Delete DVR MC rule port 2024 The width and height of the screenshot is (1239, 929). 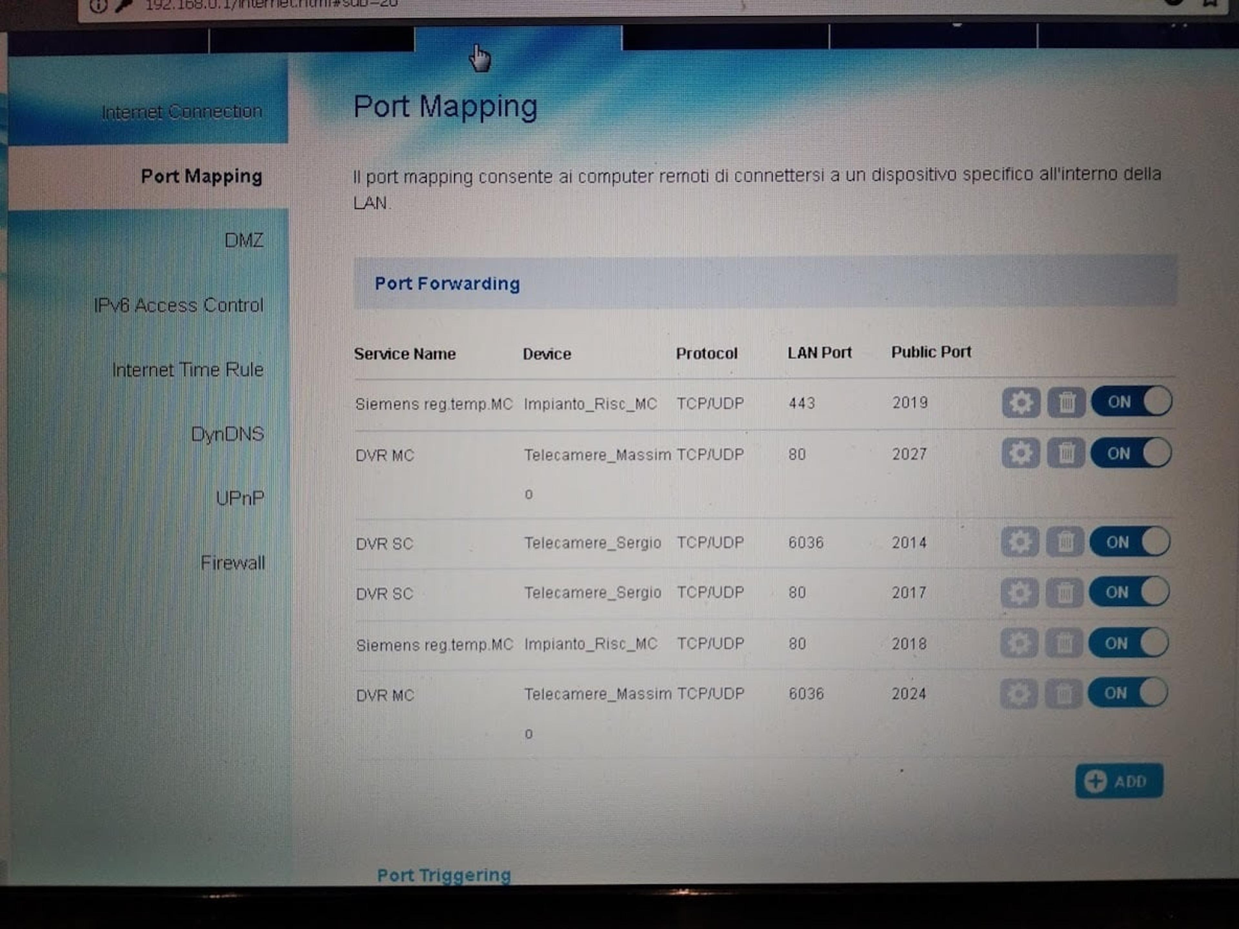1064,694
